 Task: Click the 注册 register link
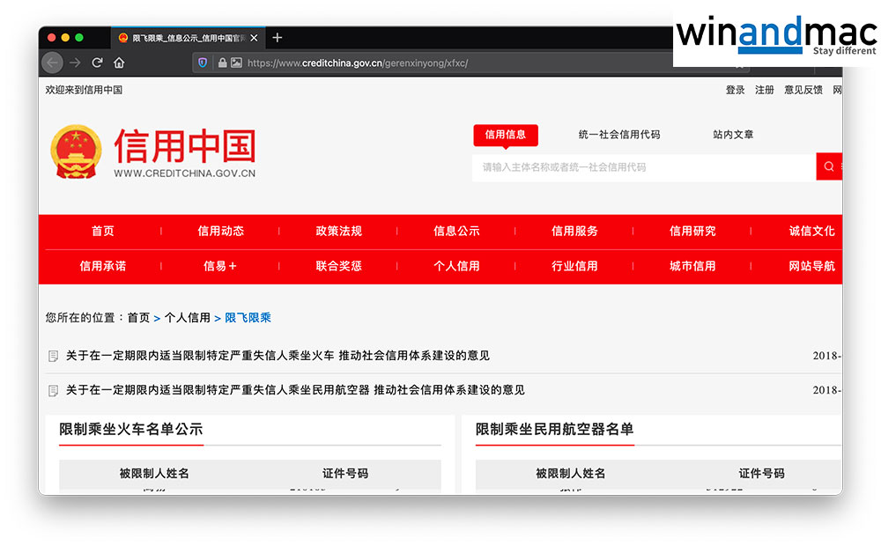click(x=764, y=90)
